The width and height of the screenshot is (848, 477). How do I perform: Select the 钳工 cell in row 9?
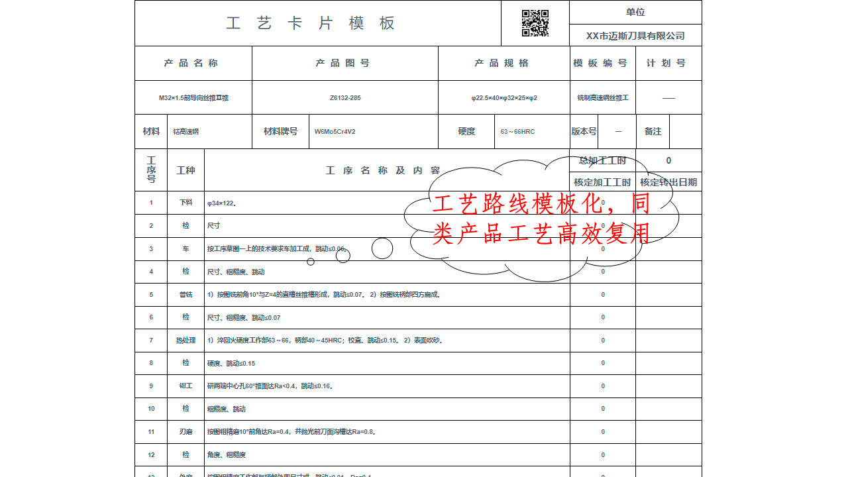click(x=185, y=386)
